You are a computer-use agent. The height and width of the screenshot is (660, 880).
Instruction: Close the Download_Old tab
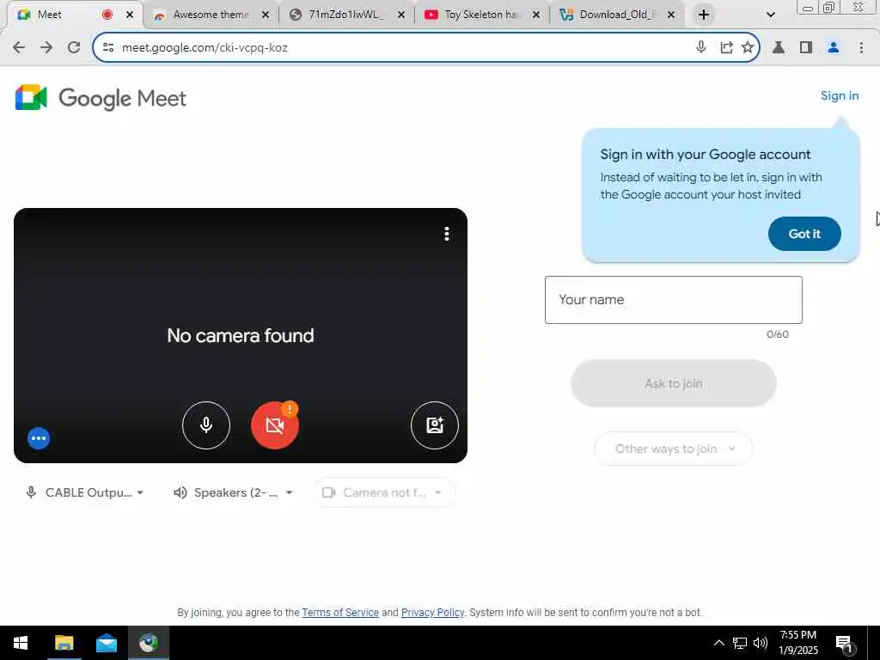(x=670, y=15)
